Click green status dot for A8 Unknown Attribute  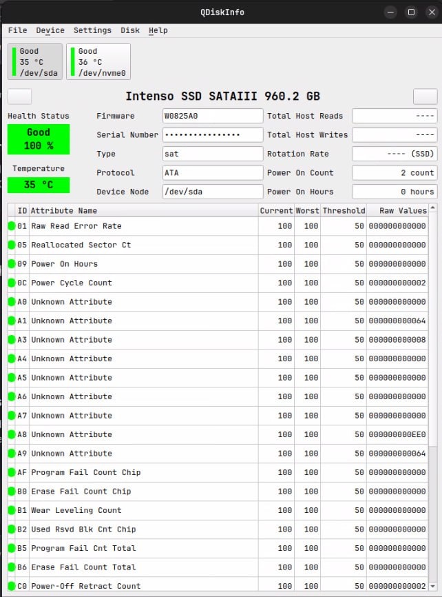pos(12,434)
